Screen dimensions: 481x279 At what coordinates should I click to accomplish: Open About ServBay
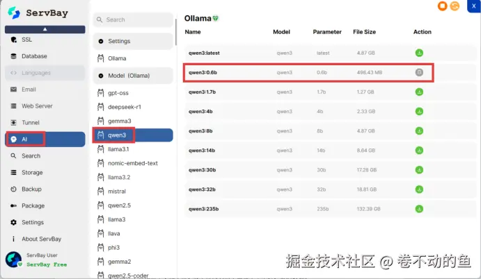[x=45, y=239]
